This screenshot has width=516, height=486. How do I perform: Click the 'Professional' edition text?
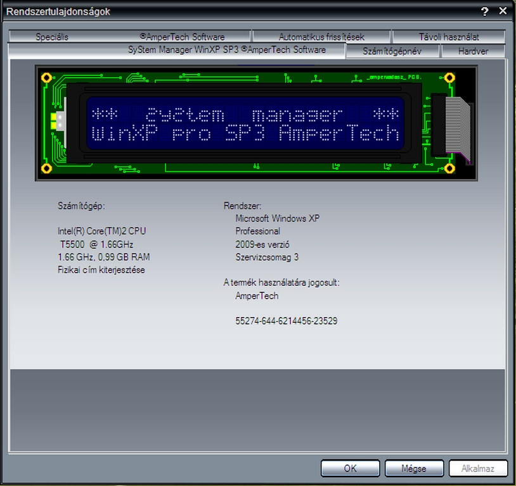257,231
